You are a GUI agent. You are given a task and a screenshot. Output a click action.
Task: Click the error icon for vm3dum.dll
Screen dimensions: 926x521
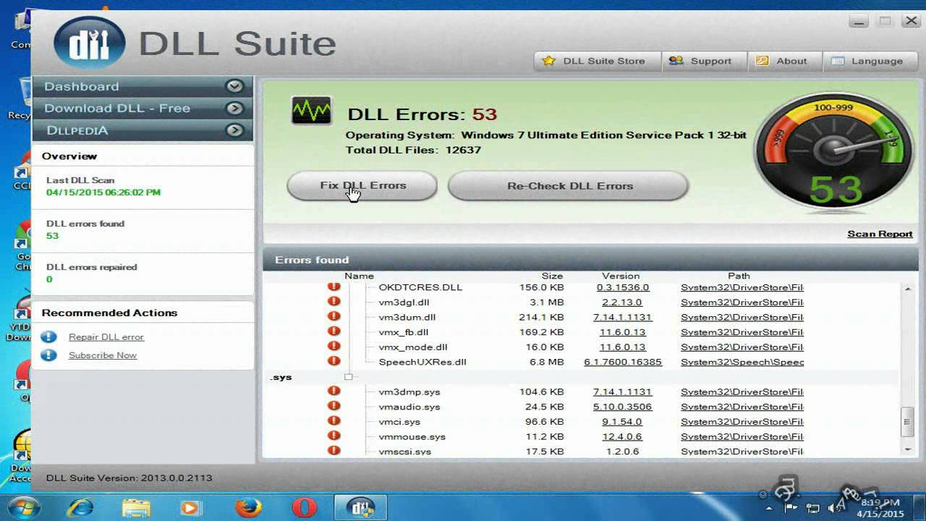coord(334,316)
